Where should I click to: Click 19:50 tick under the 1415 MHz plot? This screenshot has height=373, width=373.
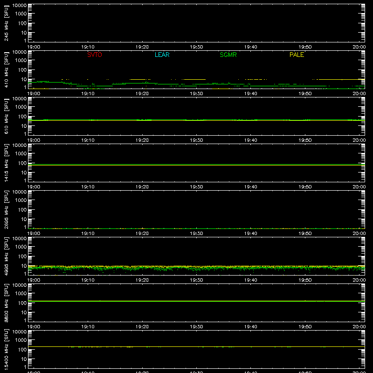tap(305, 187)
